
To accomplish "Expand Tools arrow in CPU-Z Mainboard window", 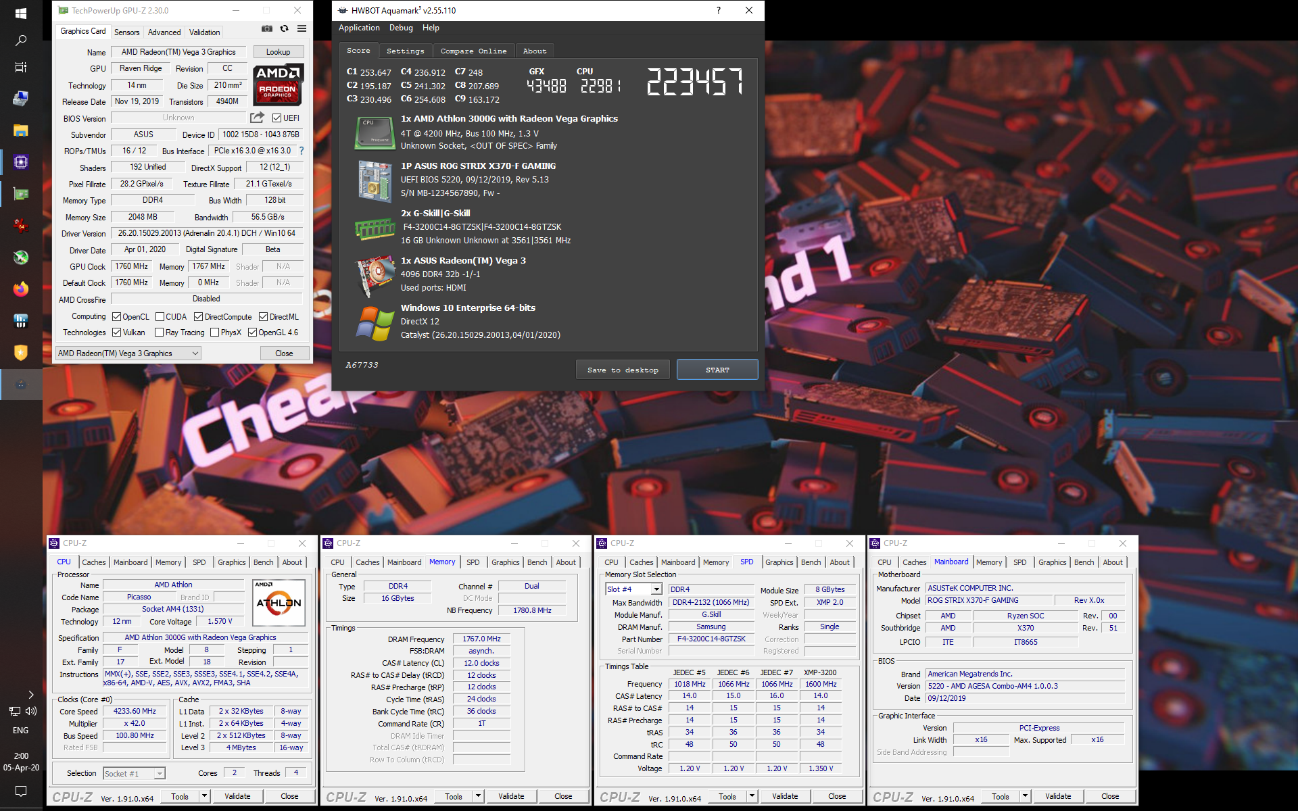I will [1025, 797].
